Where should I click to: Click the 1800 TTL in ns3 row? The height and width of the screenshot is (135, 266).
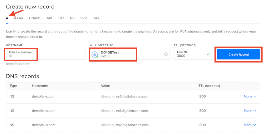pos(202,97)
